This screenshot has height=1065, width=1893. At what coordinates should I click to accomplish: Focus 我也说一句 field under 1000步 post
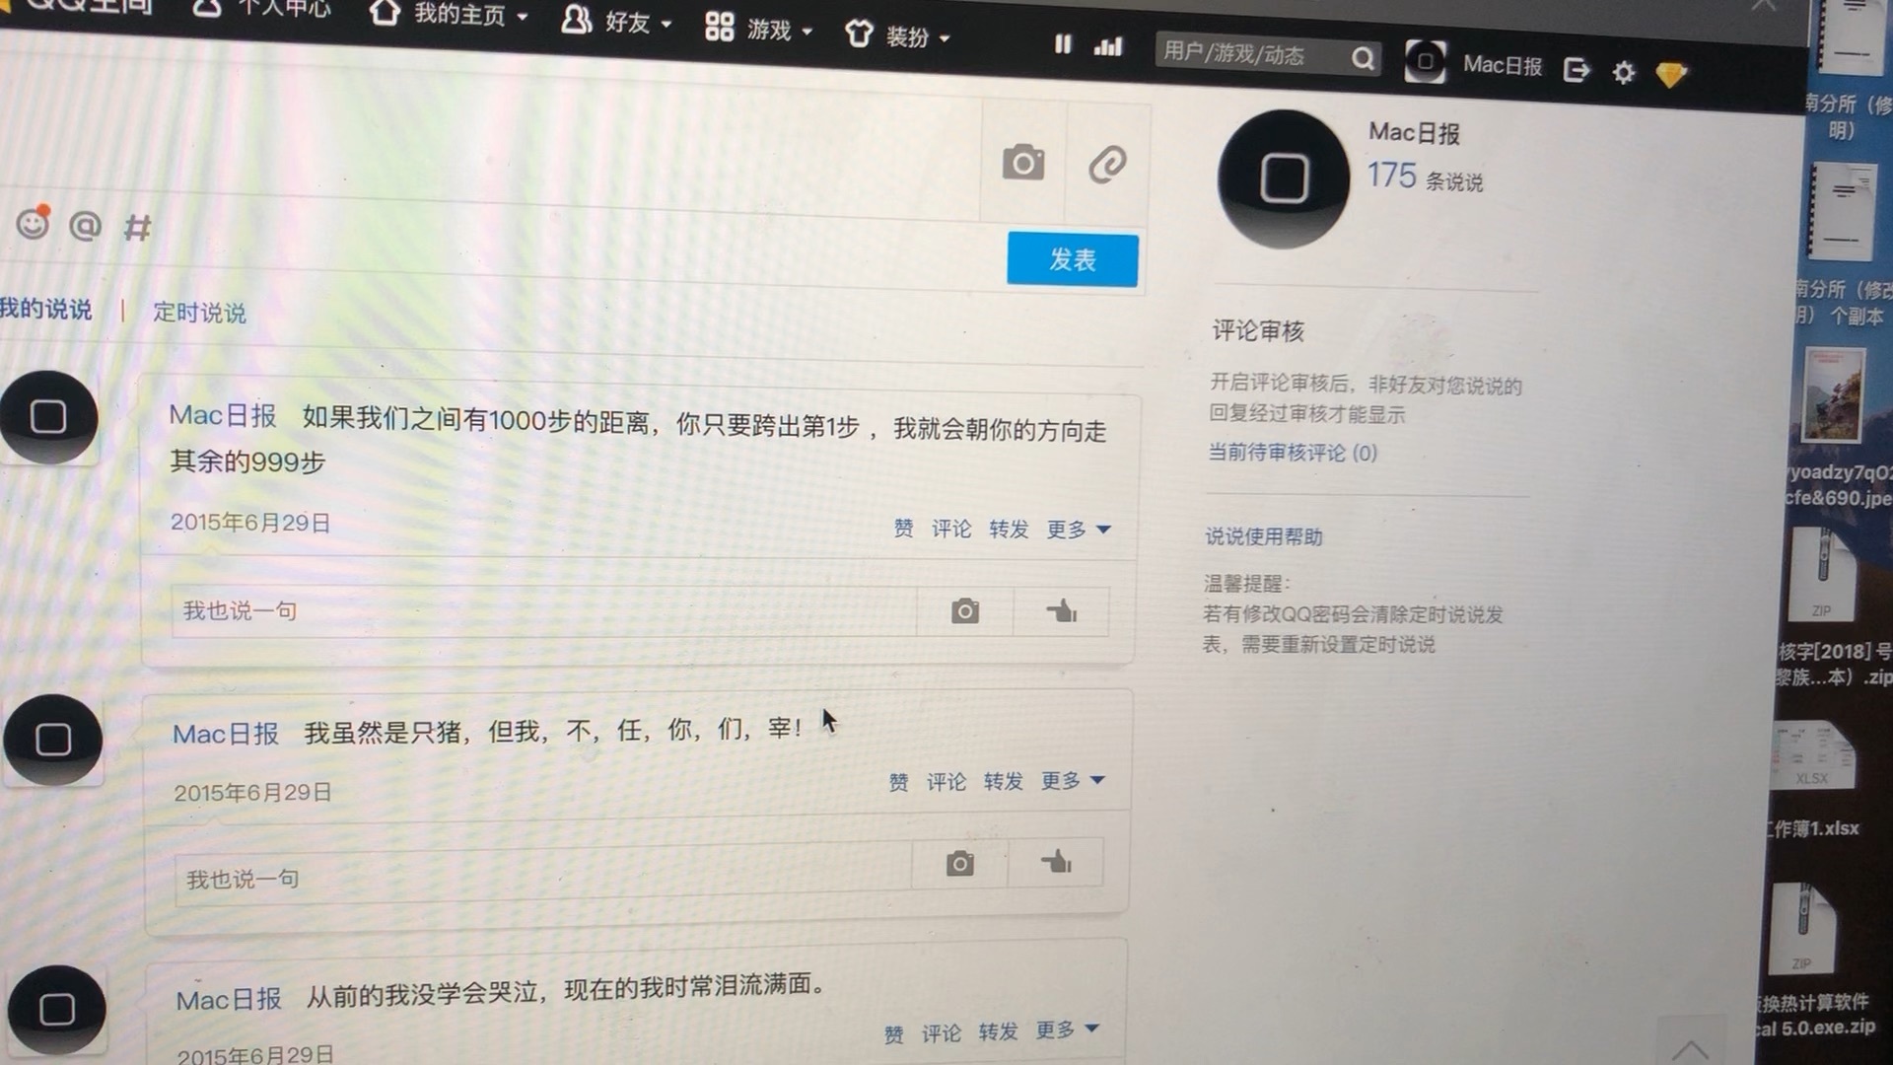(x=544, y=610)
